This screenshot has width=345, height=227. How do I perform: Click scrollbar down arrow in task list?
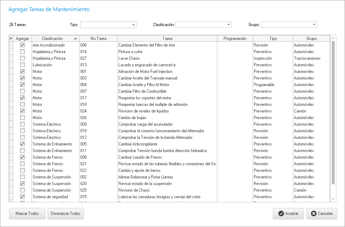point(333,199)
